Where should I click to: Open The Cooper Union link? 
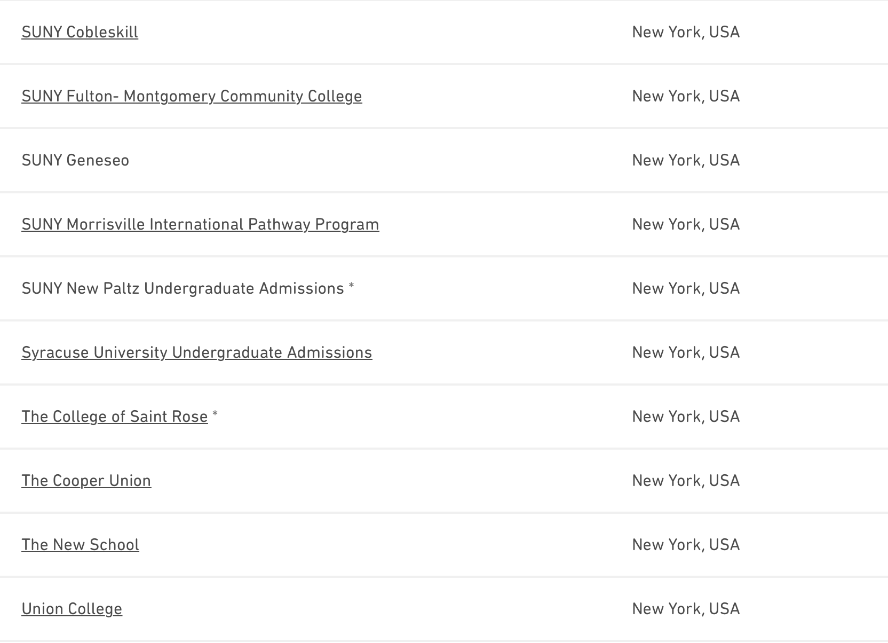[86, 481]
